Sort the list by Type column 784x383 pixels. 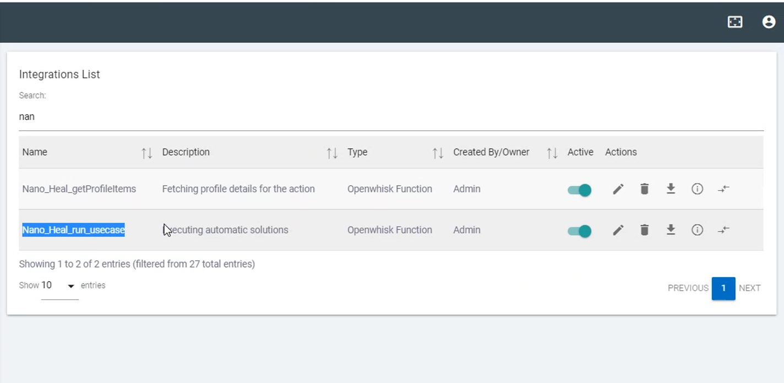click(438, 153)
